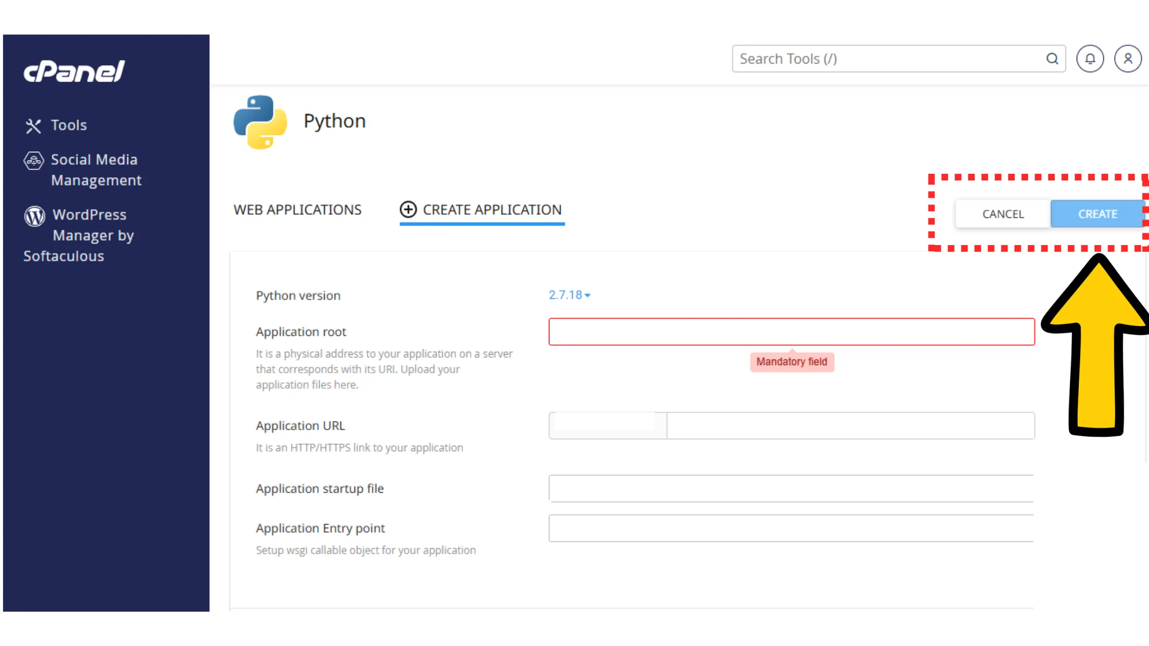Image resolution: width=1149 pixels, height=646 pixels.
Task: Click the Application root label
Action: coord(301,332)
